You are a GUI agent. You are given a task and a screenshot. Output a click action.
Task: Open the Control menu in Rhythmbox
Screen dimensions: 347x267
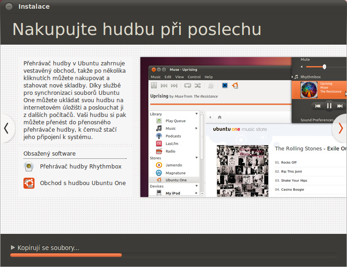point(194,77)
